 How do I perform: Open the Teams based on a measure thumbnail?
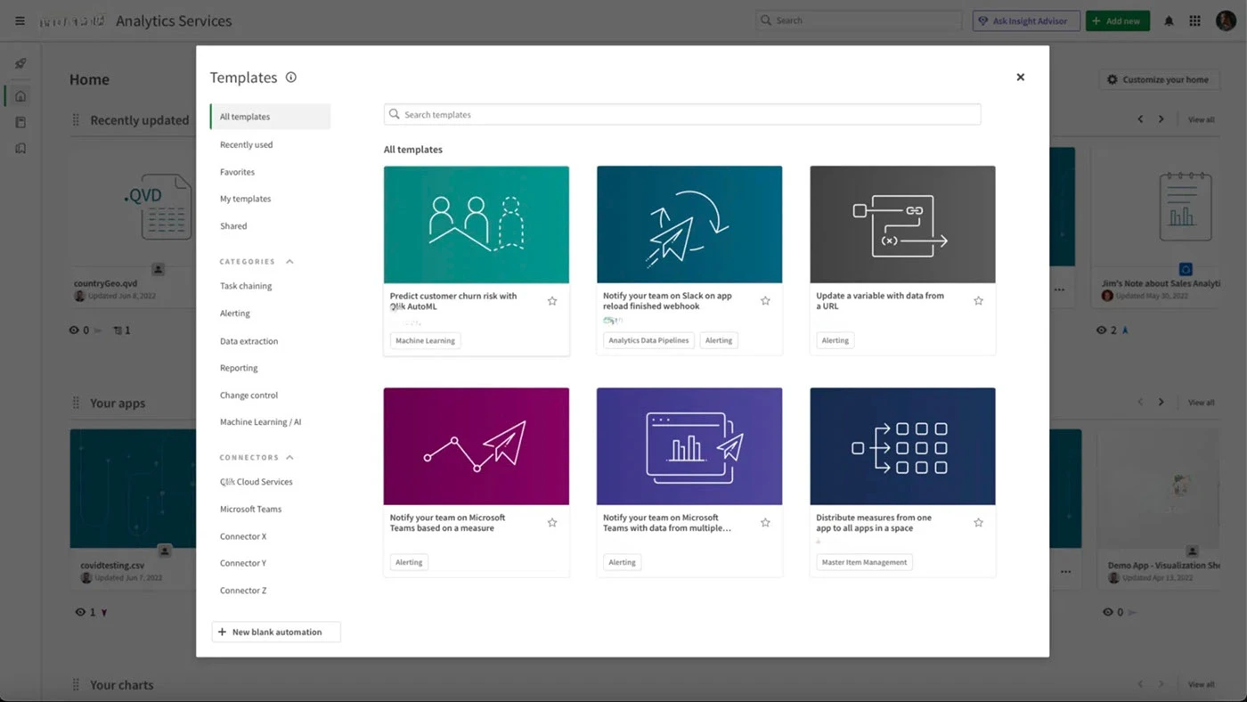pyautogui.click(x=477, y=446)
